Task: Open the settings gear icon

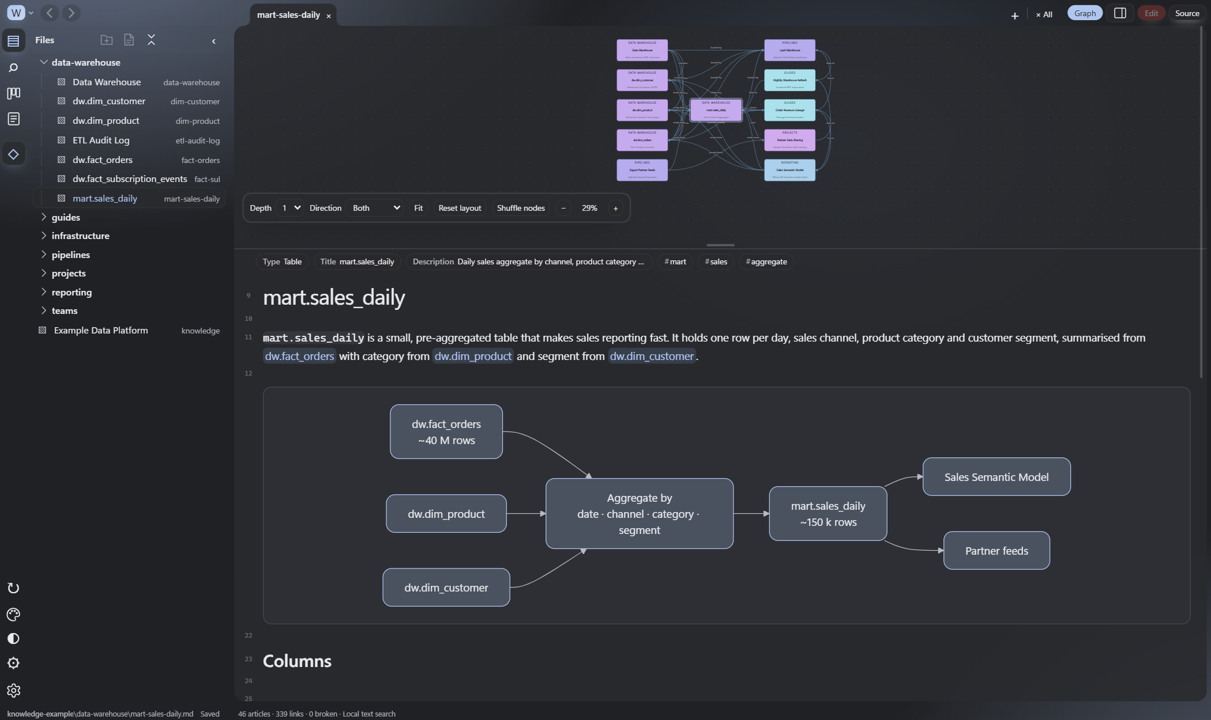Action: 13,691
